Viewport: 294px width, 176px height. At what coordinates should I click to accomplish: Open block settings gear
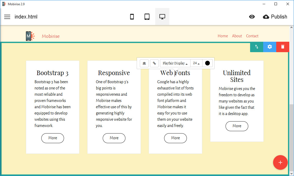tap(270, 47)
